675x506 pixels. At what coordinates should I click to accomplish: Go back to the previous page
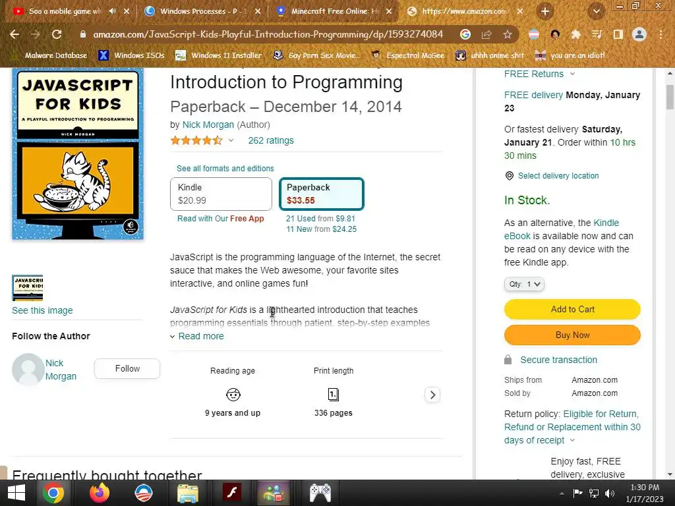pyautogui.click(x=15, y=34)
